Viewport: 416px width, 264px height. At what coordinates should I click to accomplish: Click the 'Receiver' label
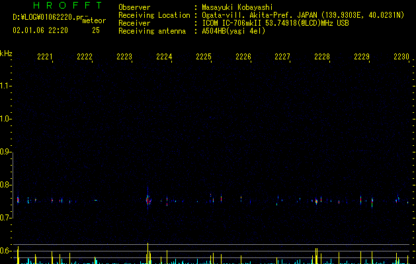tap(134, 23)
